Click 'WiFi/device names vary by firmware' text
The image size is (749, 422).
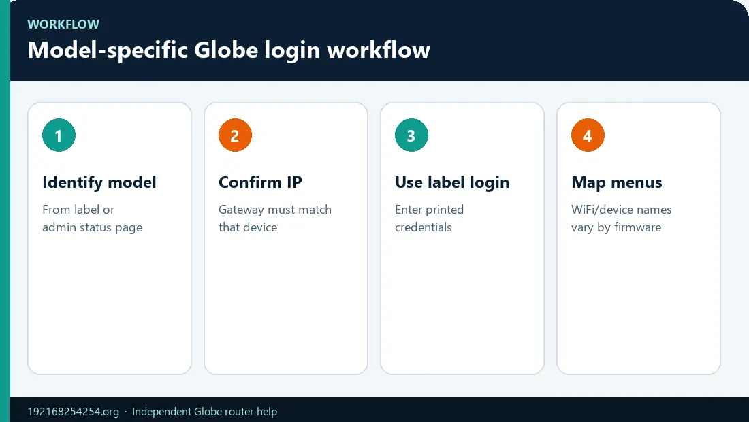(621, 218)
